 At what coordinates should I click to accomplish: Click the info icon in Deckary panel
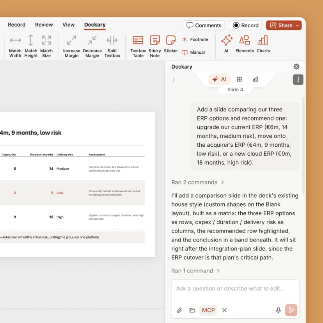(298, 80)
